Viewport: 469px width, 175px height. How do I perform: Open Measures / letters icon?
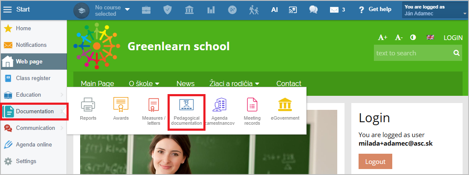[153, 105]
